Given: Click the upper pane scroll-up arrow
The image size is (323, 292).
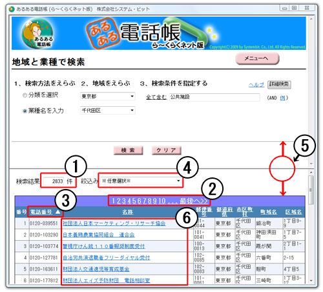Looking at the screenshot, I should point(311,19).
